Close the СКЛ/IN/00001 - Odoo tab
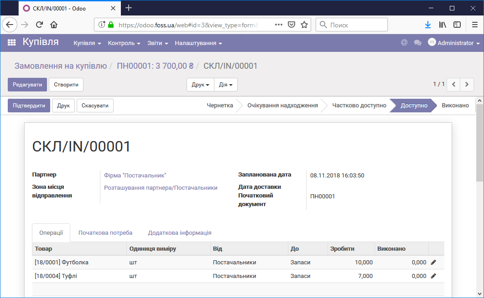The height and width of the screenshot is (298, 484). point(113,8)
